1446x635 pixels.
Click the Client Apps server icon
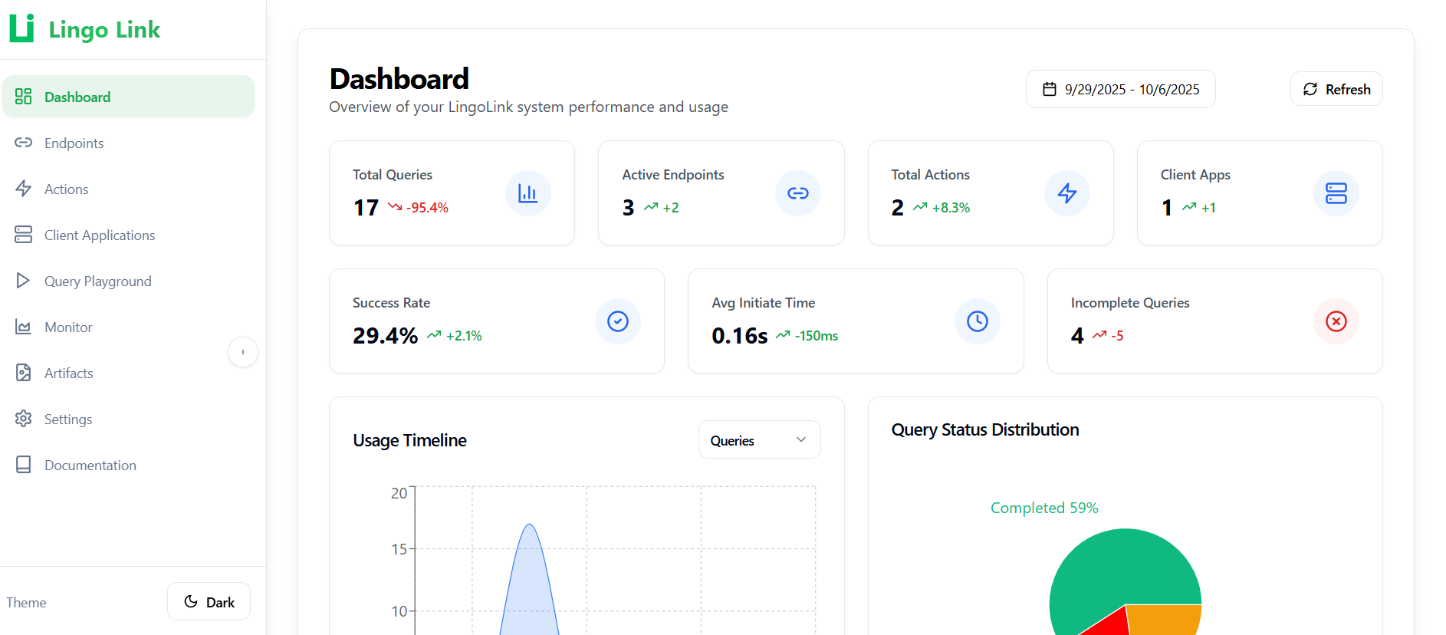(1336, 193)
